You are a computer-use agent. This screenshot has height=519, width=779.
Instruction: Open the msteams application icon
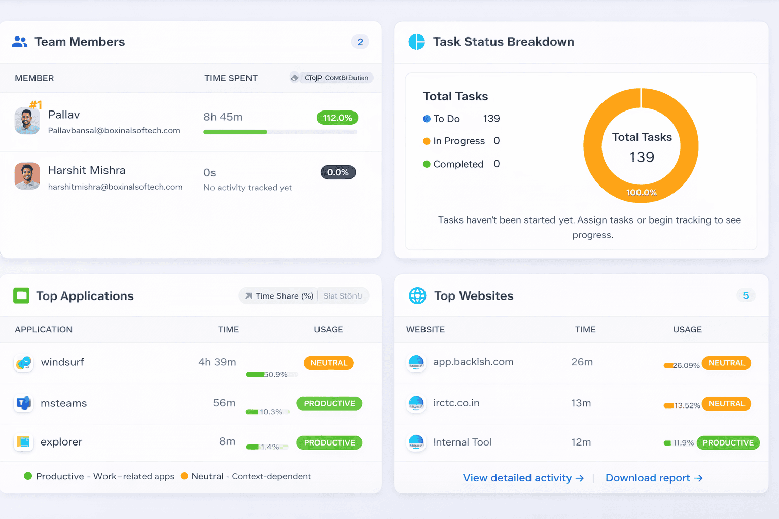(x=24, y=403)
